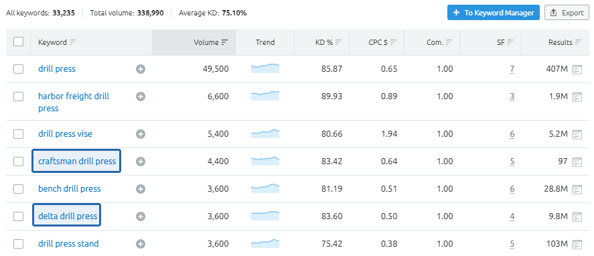Click plus icon next to drill press vise

point(141,134)
